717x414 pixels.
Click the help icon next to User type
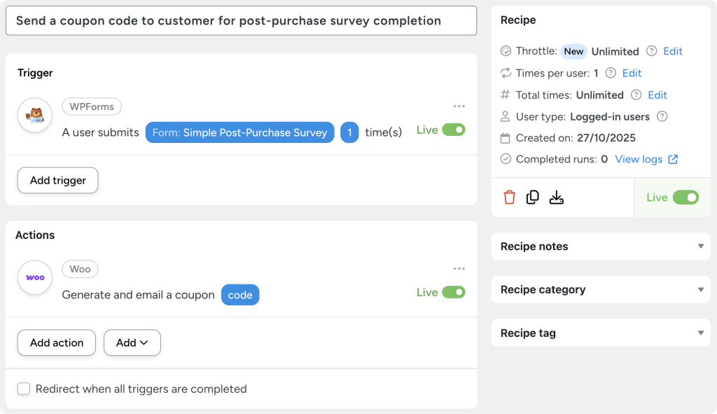(x=662, y=116)
